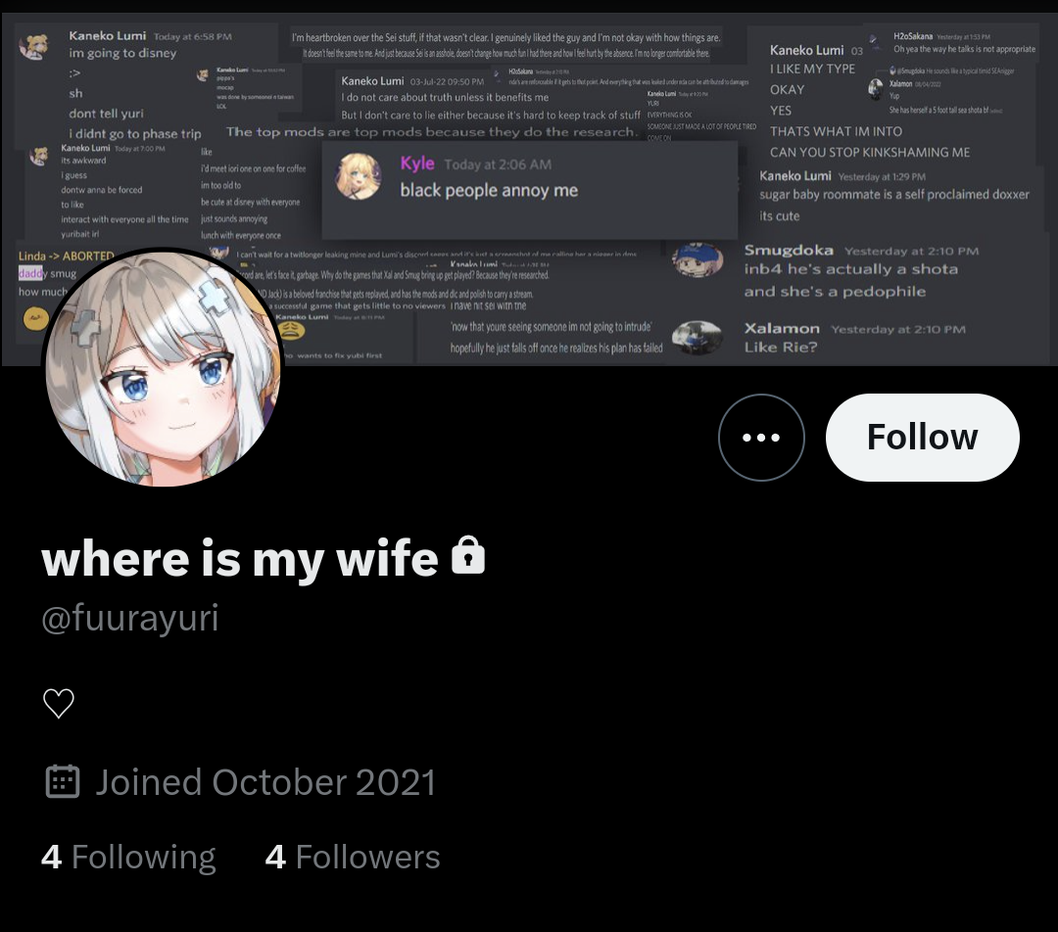This screenshot has width=1058, height=932.
Task: Open the anime girl profile picture
Action: (x=163, y=367)
